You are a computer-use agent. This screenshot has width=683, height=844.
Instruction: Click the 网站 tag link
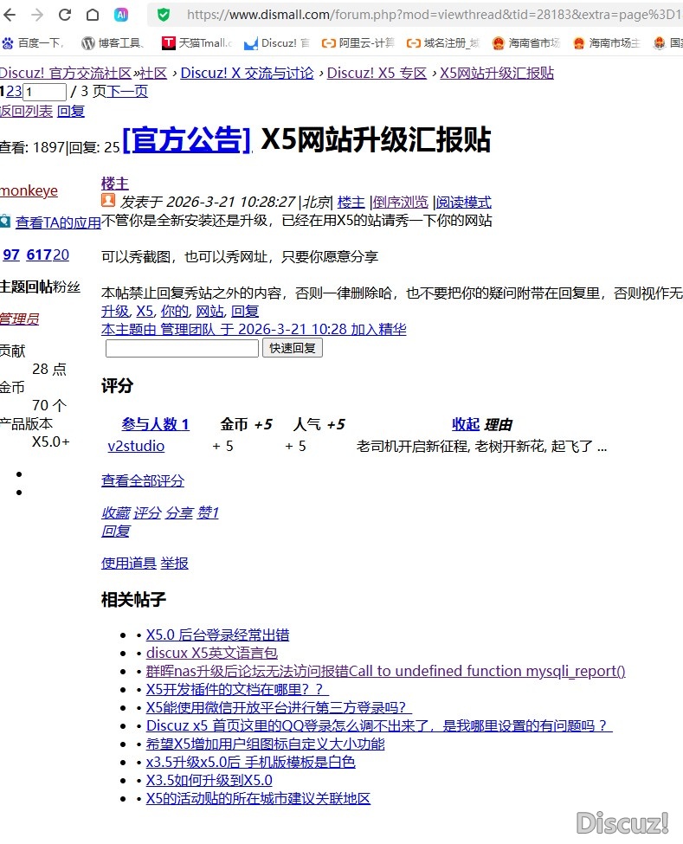pyautogui.click(x=209, y=311)
